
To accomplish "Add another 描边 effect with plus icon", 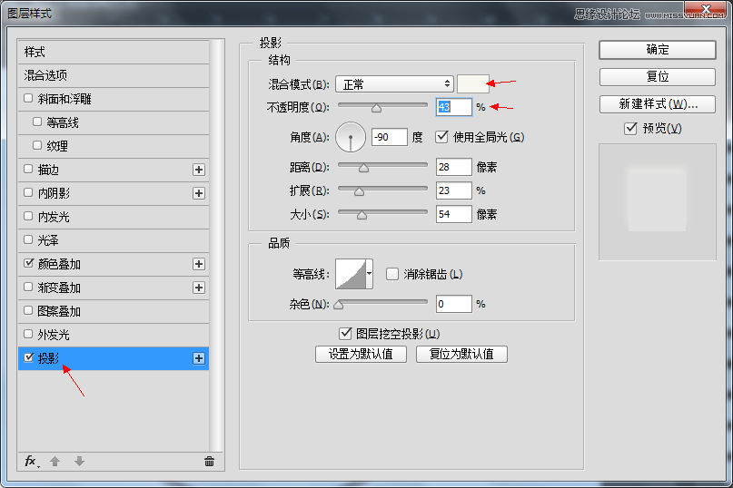I will tap(199, 170).
